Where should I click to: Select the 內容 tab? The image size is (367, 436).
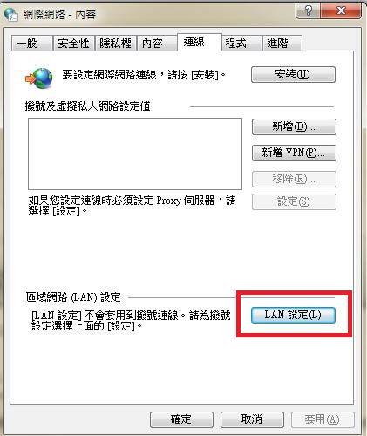click(x=157, y=44)
